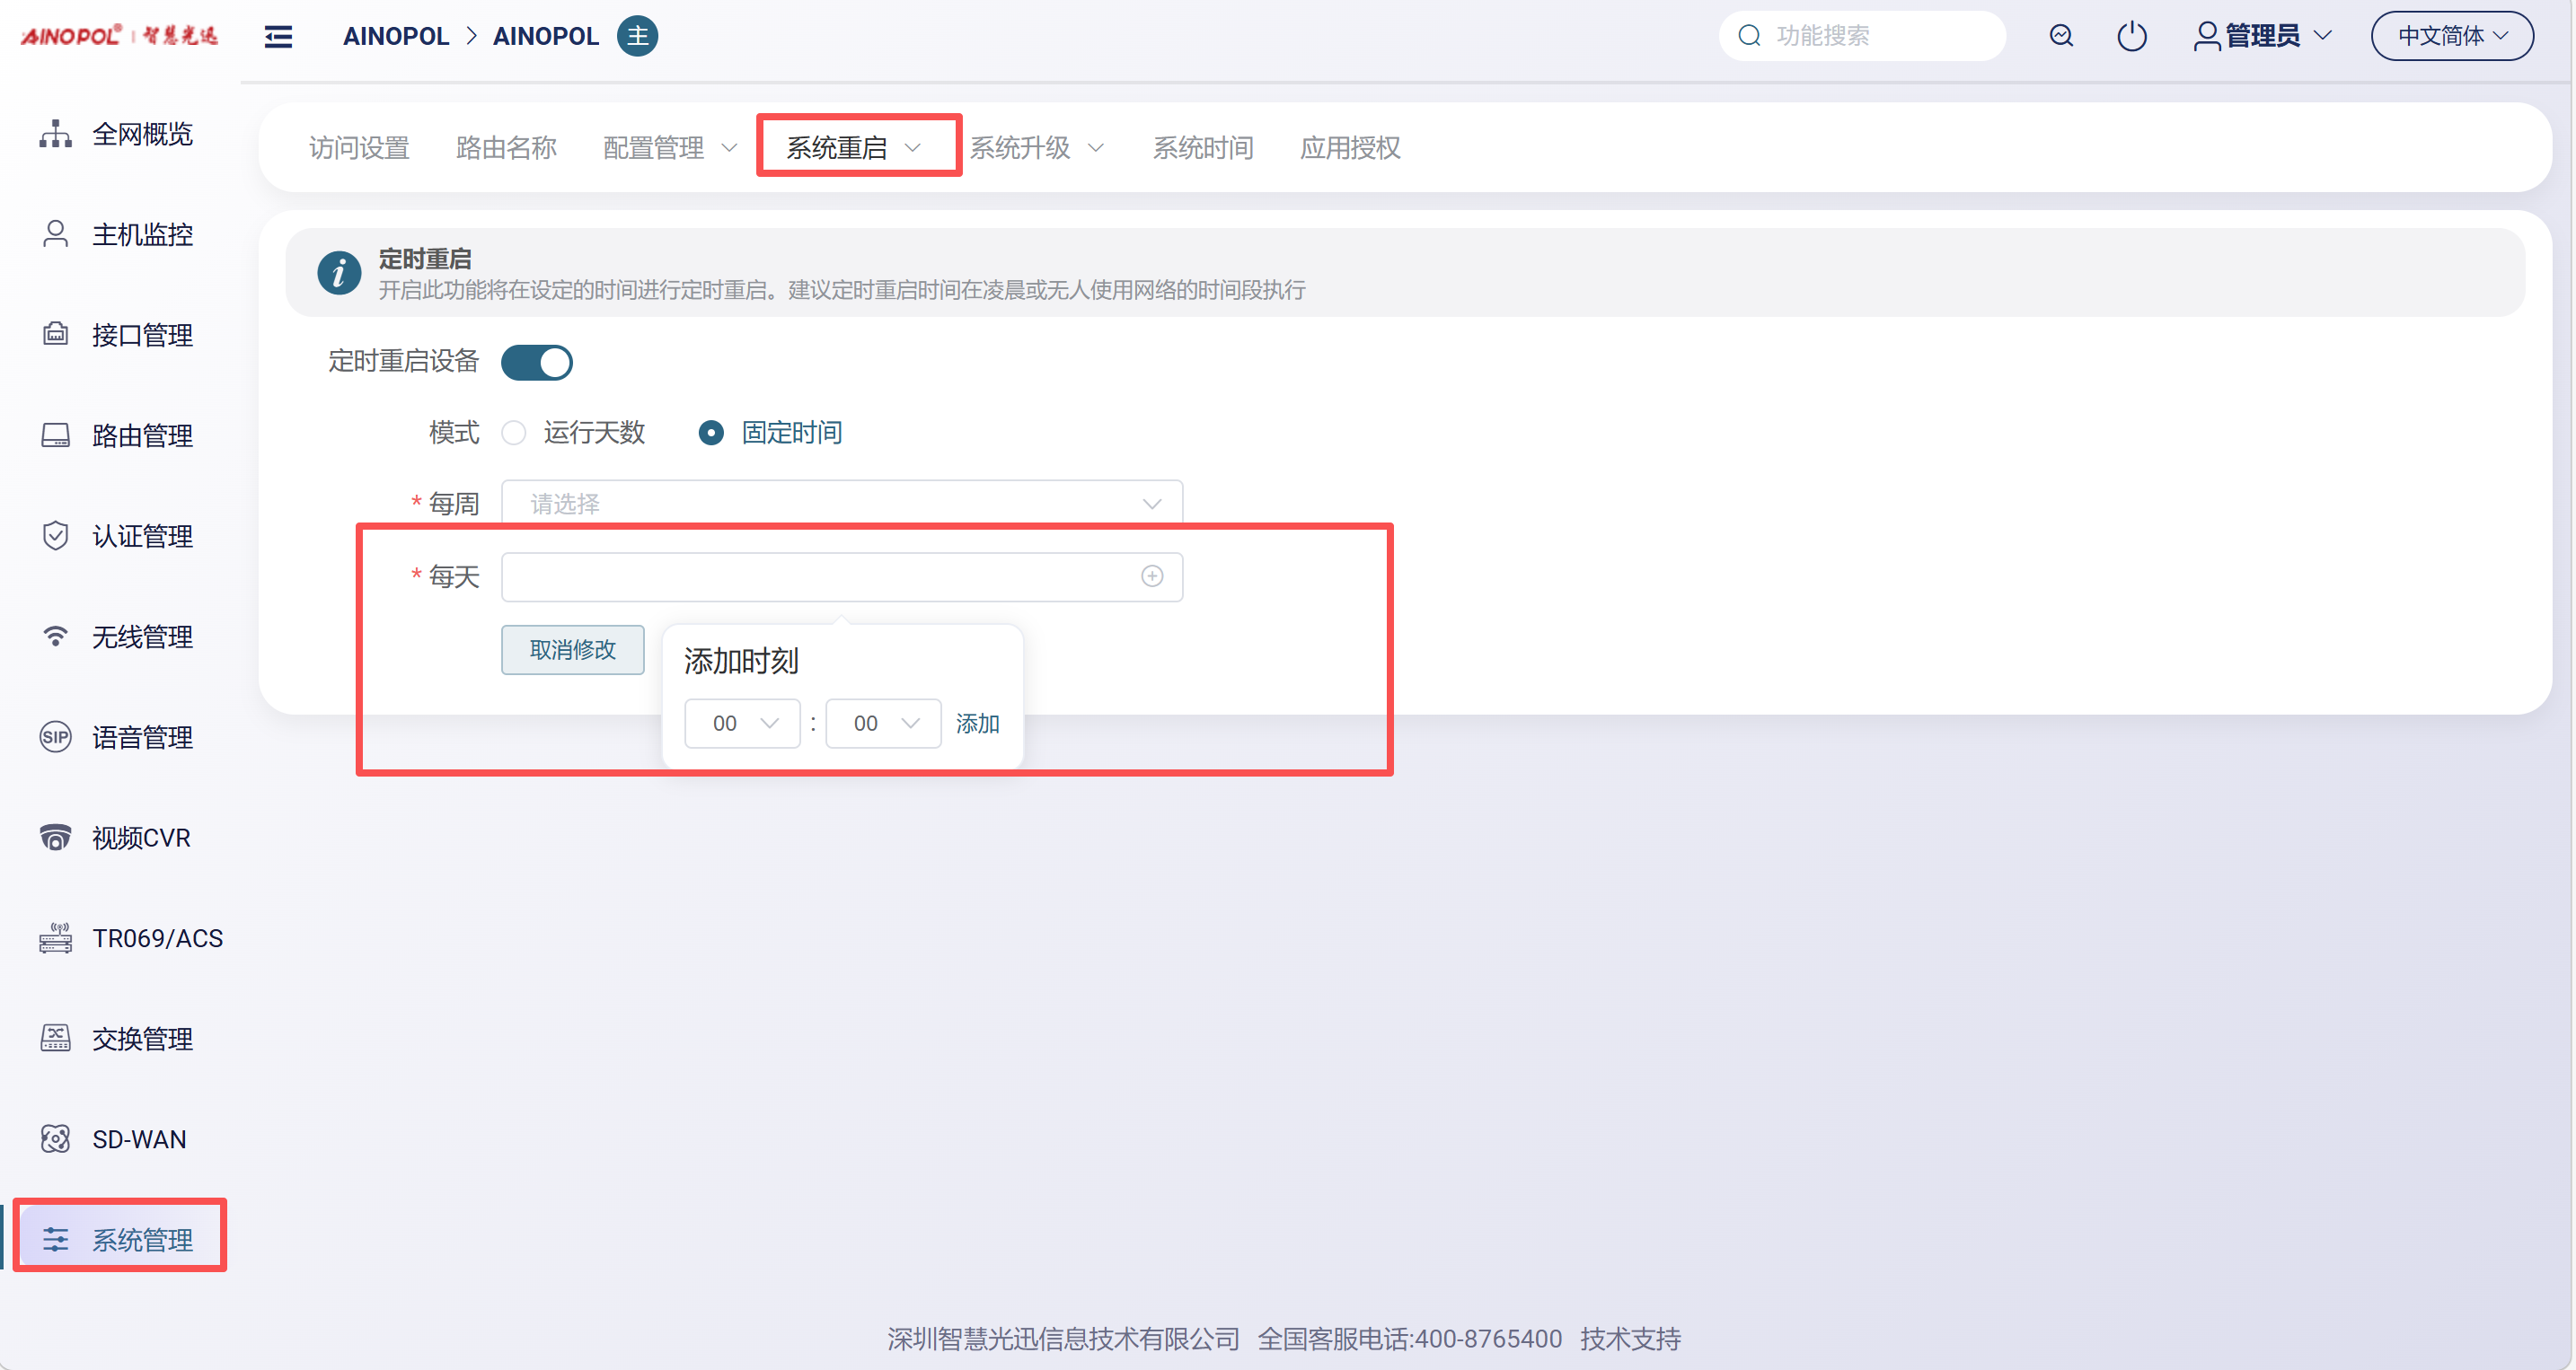Viewport: 2576px width, 1370px height.
Task: Click the 取消修改 button
Action: (572, 651)
